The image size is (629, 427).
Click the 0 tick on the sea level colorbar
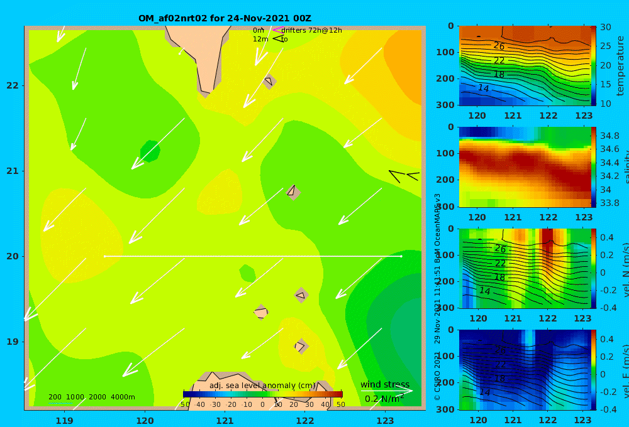tap(263, 404)
